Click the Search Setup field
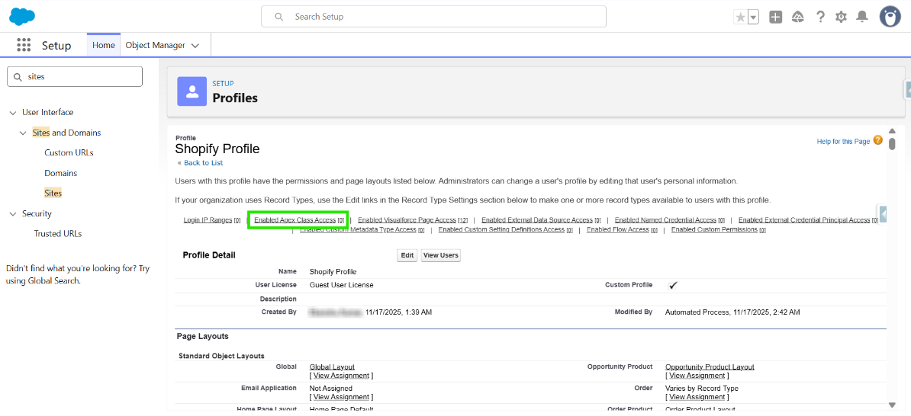Image resolution: width=911 pixels, height=416 pixels. [x=433, y=17]
